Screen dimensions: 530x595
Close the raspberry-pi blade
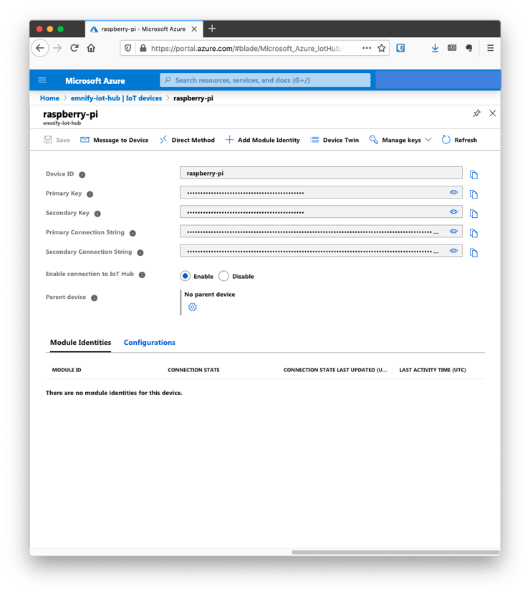[493, 113]
